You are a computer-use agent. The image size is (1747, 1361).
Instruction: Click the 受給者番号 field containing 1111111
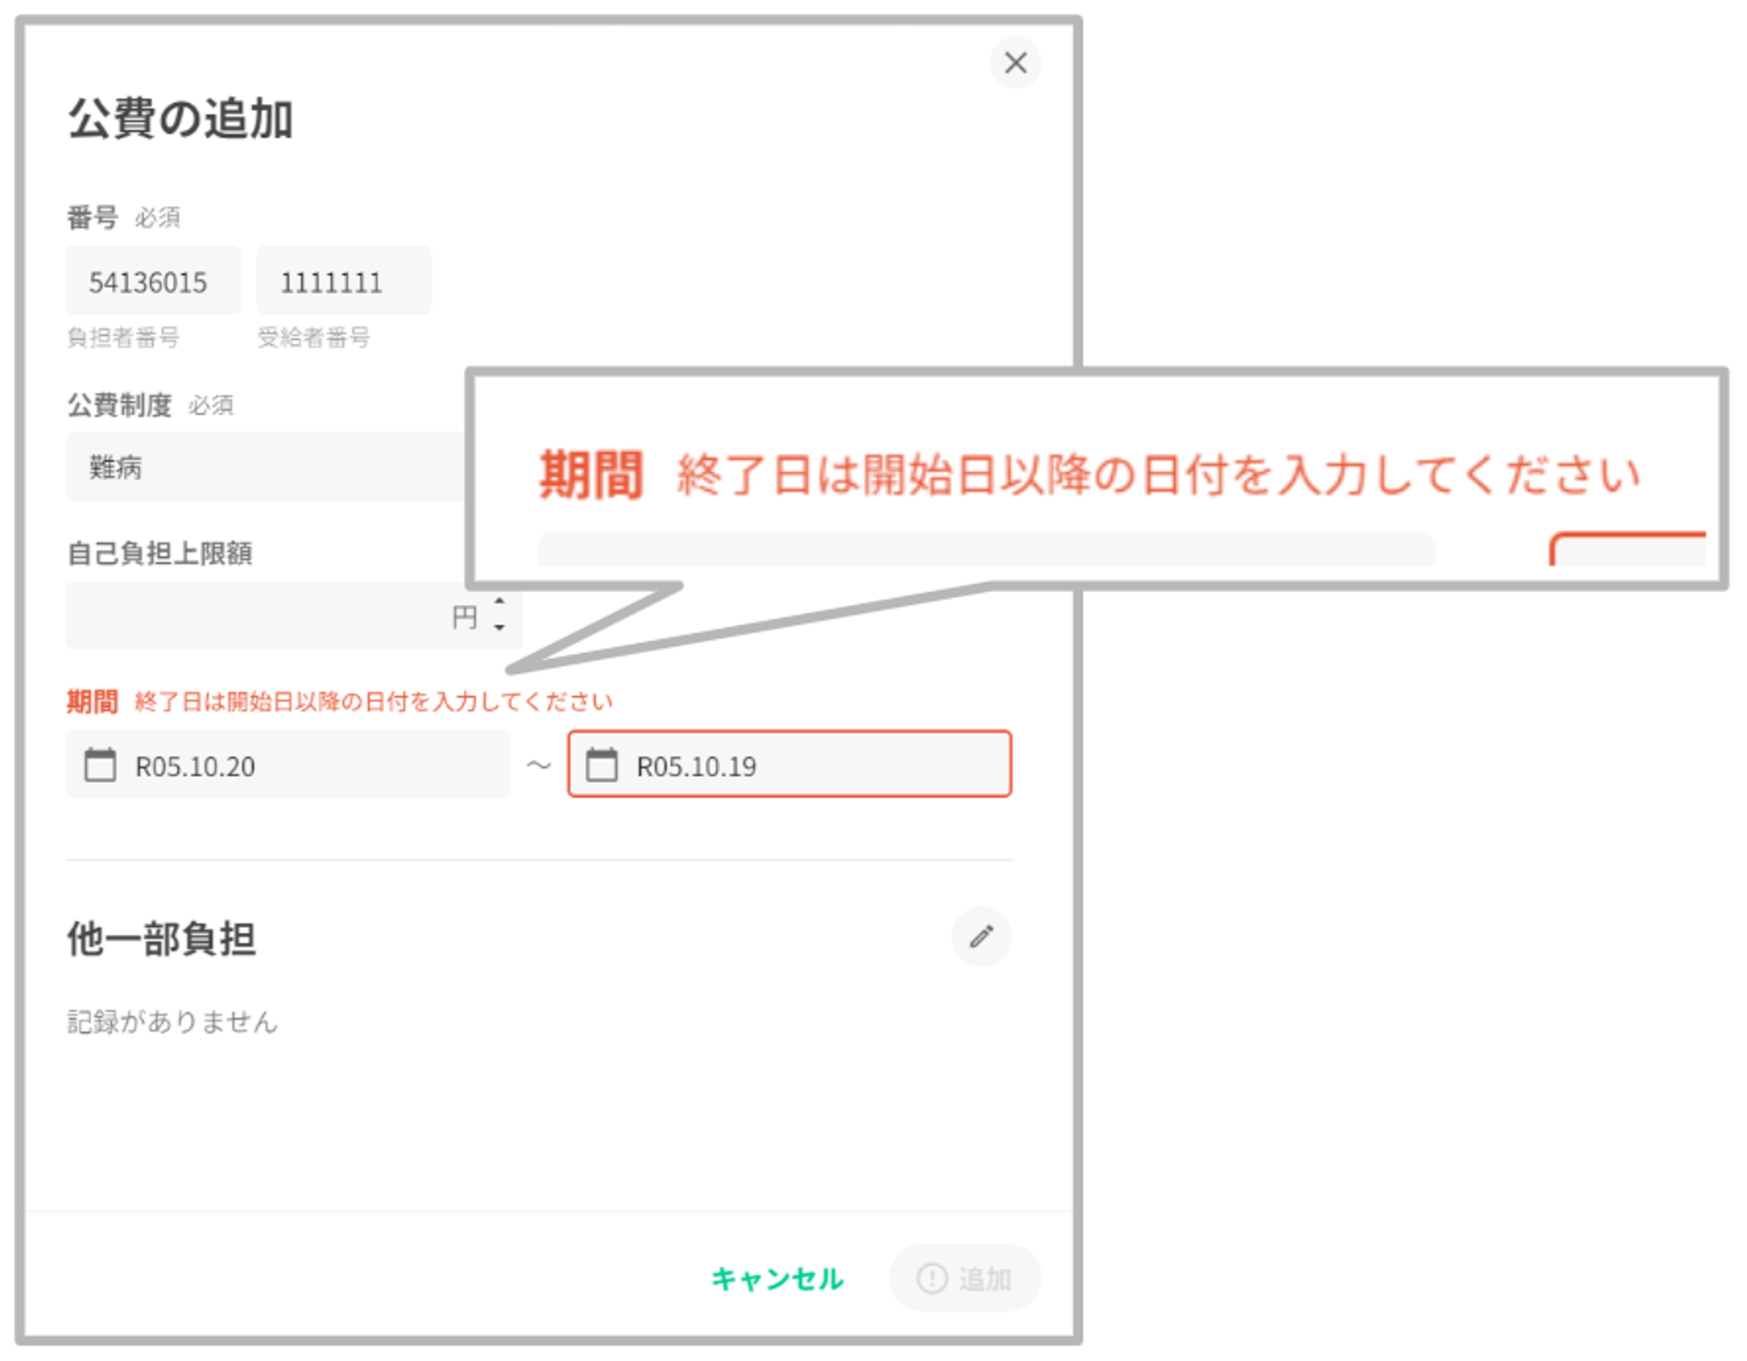click(x=343, y=282)
